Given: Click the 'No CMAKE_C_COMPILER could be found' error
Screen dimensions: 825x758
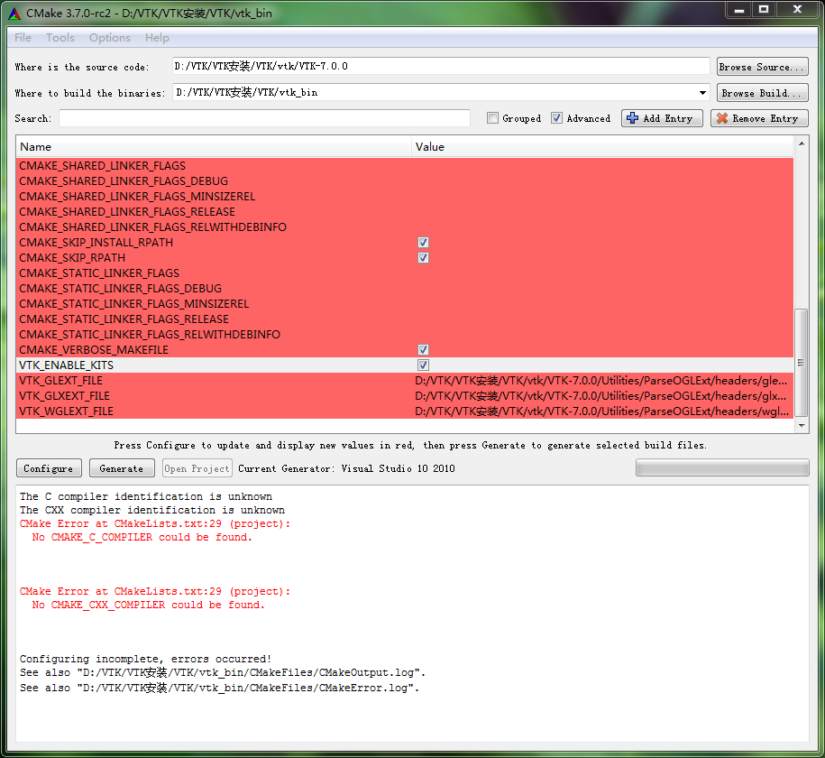Looking at the screenshot, I should click(142, 537).
